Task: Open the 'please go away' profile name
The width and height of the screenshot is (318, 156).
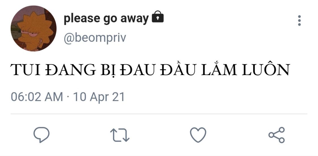Action: click(x=106, y=19)
